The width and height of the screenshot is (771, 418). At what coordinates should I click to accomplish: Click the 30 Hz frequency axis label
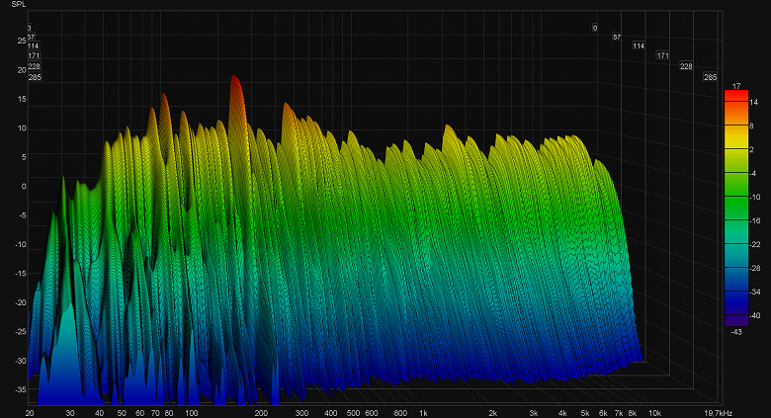point(70,413)
